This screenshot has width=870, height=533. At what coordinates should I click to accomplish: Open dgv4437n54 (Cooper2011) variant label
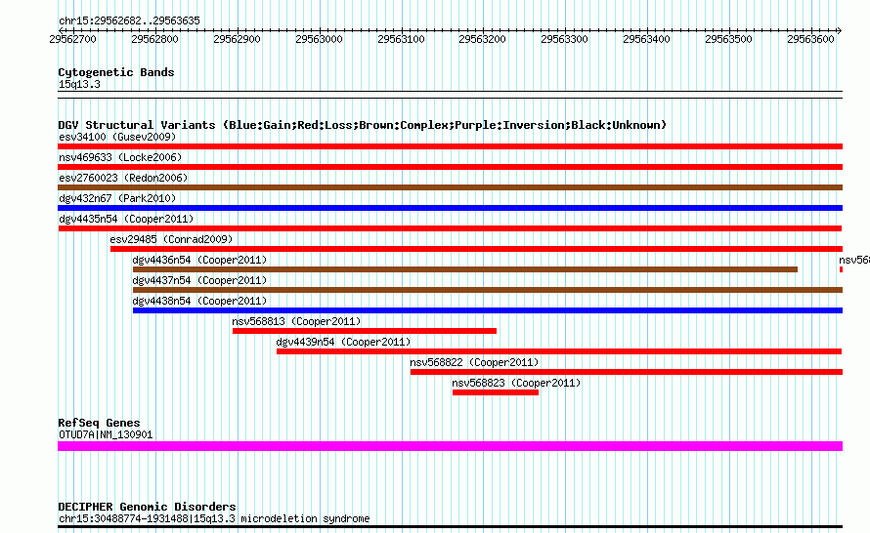point(199,280)
